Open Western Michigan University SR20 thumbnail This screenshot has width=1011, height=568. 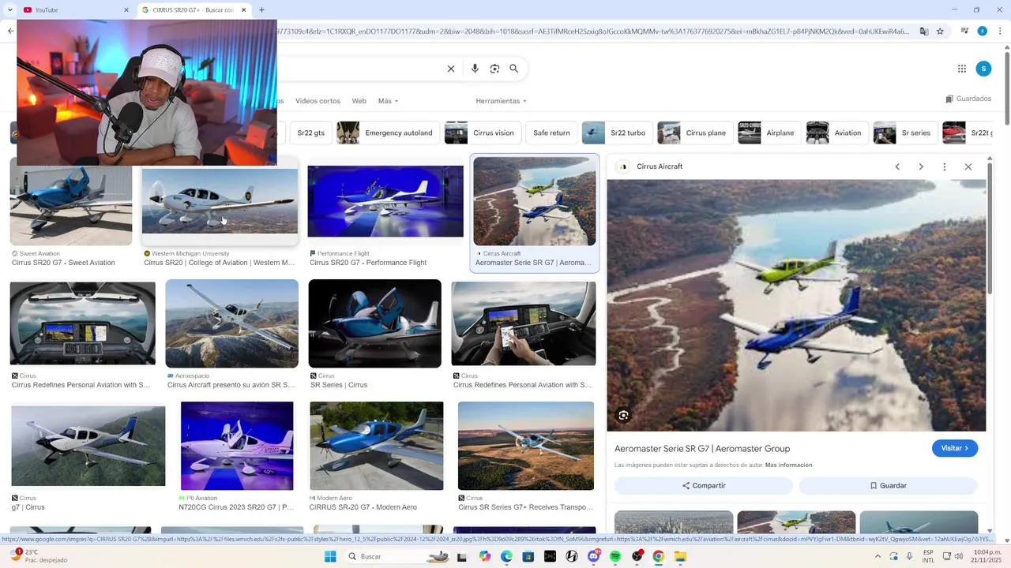click(x=220, y=201)
